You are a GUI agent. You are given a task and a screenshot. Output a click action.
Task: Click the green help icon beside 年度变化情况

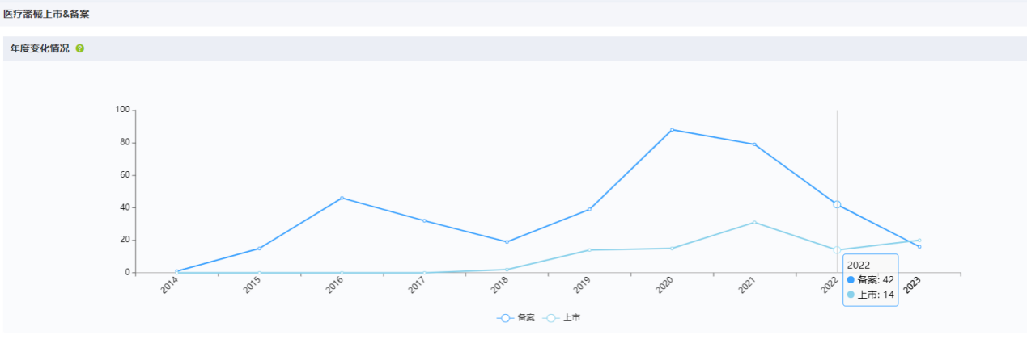pos(80,48)
